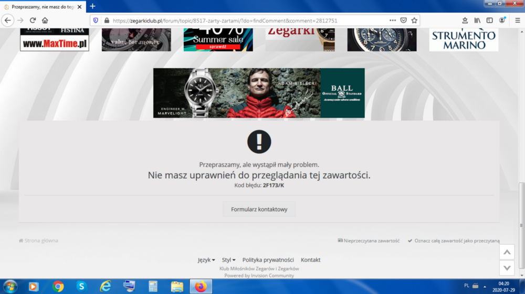
Task: Open the browser home page icon
Action: (x=45, y=20)
